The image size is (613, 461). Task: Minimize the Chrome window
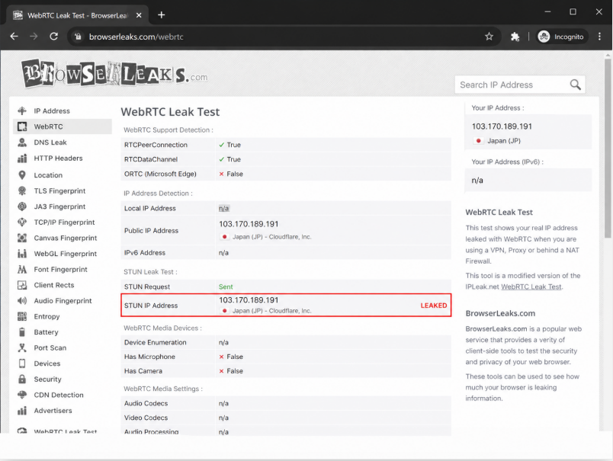[x=547, y=11]
